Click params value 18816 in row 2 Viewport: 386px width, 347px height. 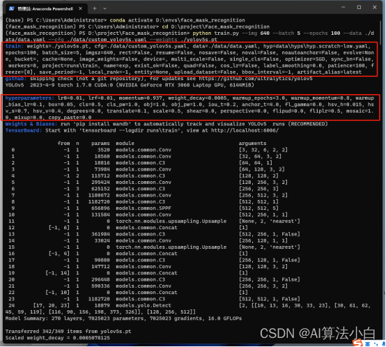[x=102, y=163]
